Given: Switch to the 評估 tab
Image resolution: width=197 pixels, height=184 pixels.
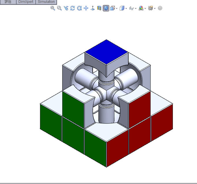Looking at the screenshot, I should [x=8, y=2].
